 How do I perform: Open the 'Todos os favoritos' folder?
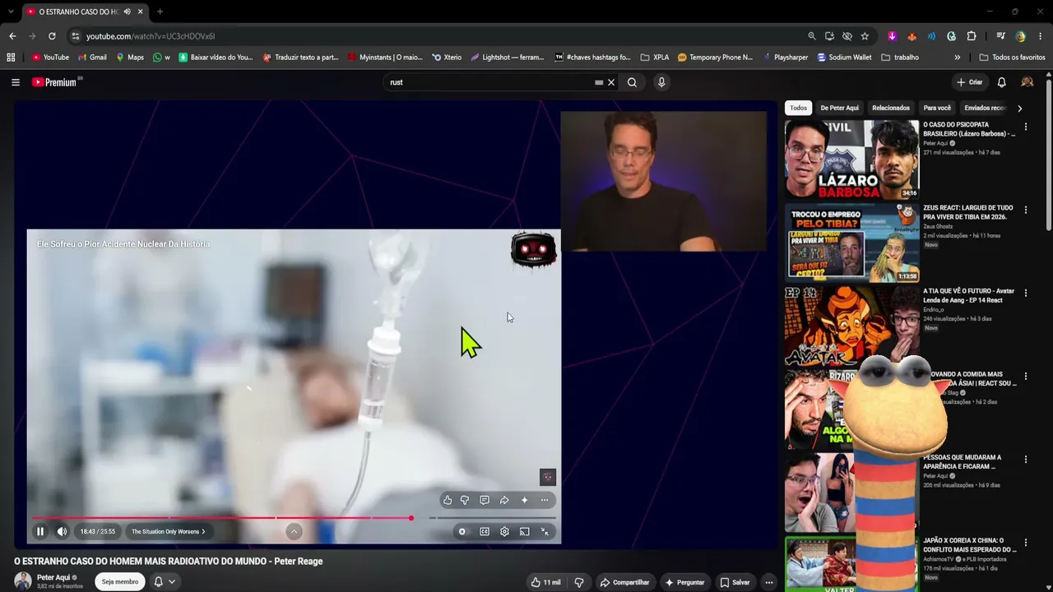1012,58
